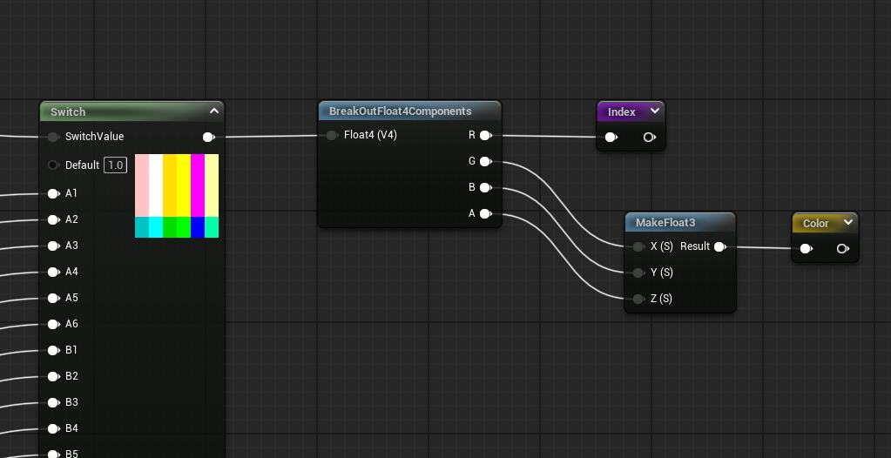This screenshot has width=891, height=458.
Task: Click the B1 input pin
Action: tap(53, 351)
